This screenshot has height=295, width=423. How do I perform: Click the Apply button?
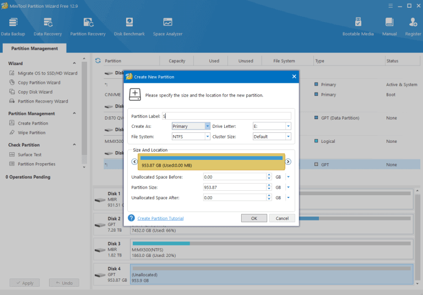pos(25,283)
